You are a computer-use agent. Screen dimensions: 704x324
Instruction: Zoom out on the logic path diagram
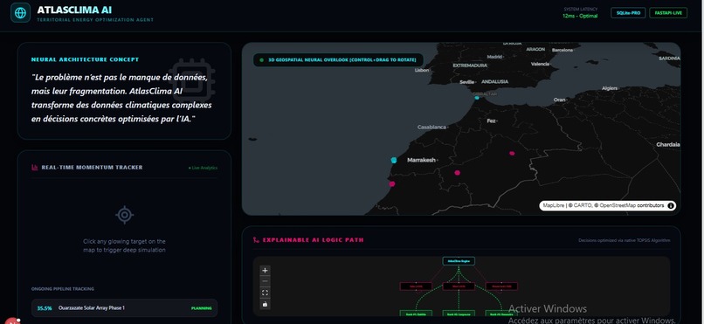click(x=265, y=281)
